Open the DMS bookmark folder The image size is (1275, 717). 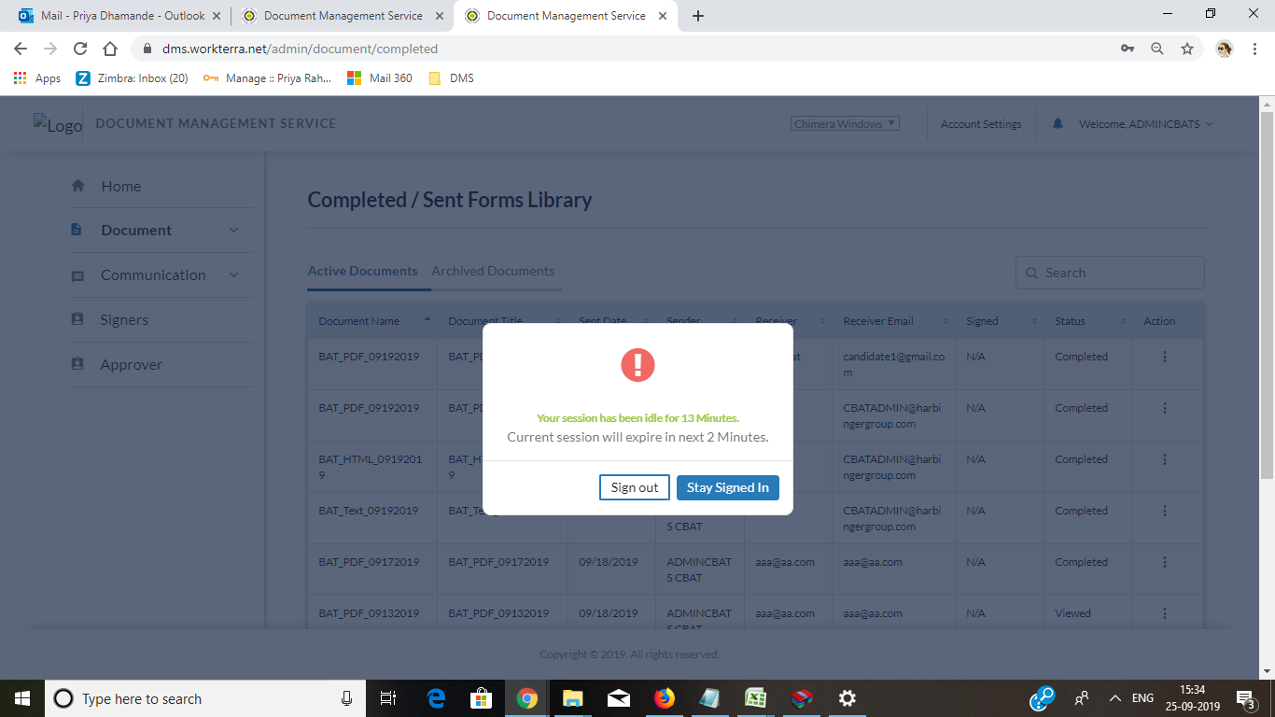pyautogui.click(x=452, y=78)
